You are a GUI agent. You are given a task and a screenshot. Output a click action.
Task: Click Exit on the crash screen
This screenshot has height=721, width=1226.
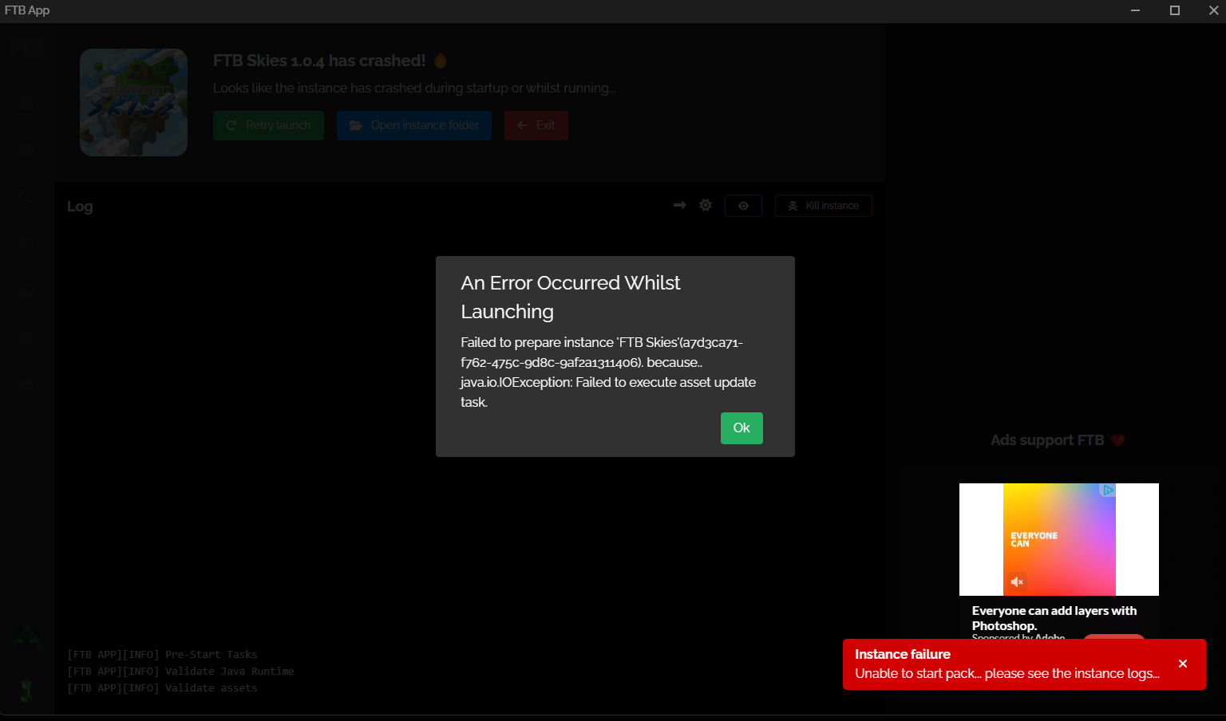coord(536,125)
